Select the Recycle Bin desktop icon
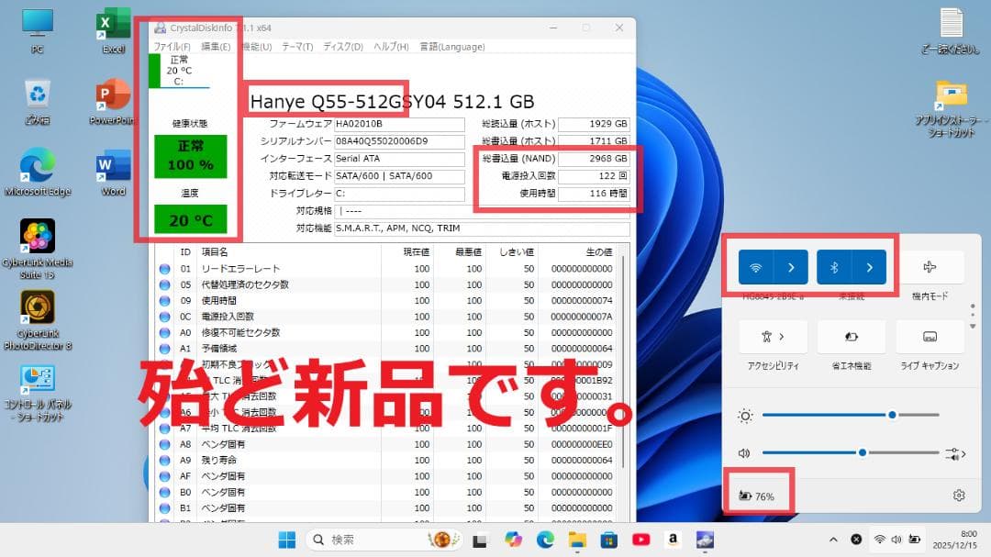Image resolution: width=991 pixels, height=557 pixels. pos(38,101)
